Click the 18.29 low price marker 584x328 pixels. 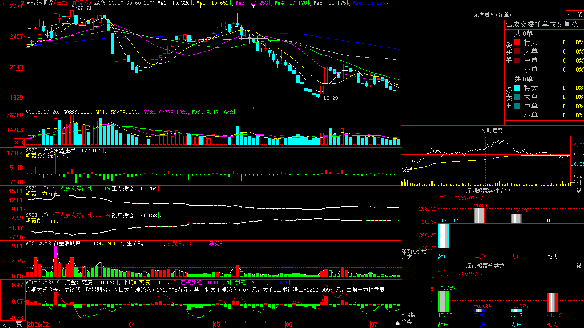(331, 98)
